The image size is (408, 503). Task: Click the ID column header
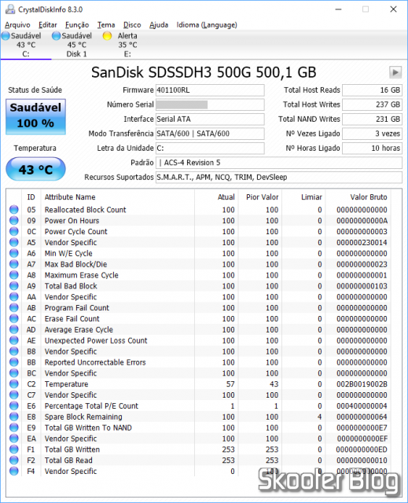click(31, 197)
